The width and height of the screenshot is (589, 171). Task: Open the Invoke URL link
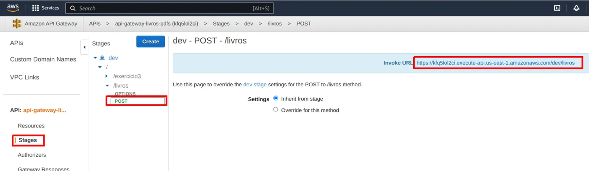(496, 63)
